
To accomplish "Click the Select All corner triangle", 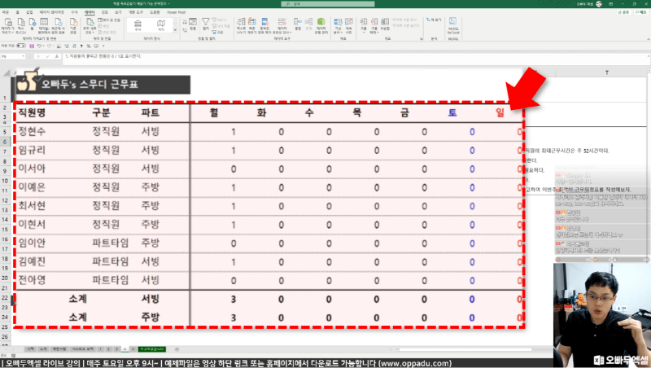I will 7,72.
